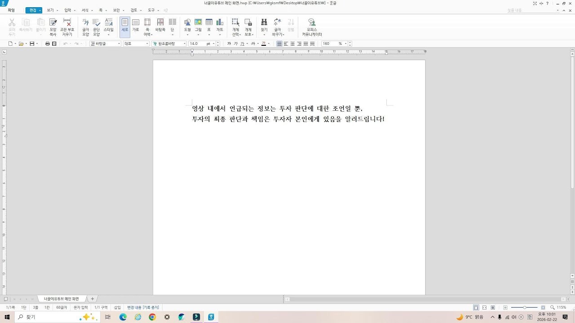The image size is (575, 323).
Task: Open the 검토 menu
Action: pos(134,10)
